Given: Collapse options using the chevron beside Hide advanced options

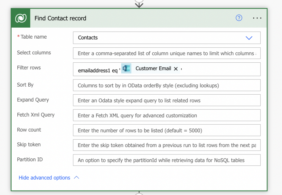Looking at the screenshot, I should pyautogui.click(x=77, y=178).
